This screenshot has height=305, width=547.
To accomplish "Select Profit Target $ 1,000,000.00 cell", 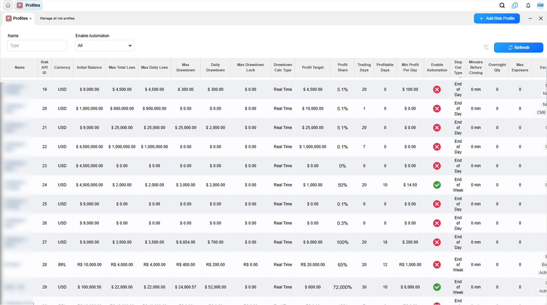I will (313, 147).
